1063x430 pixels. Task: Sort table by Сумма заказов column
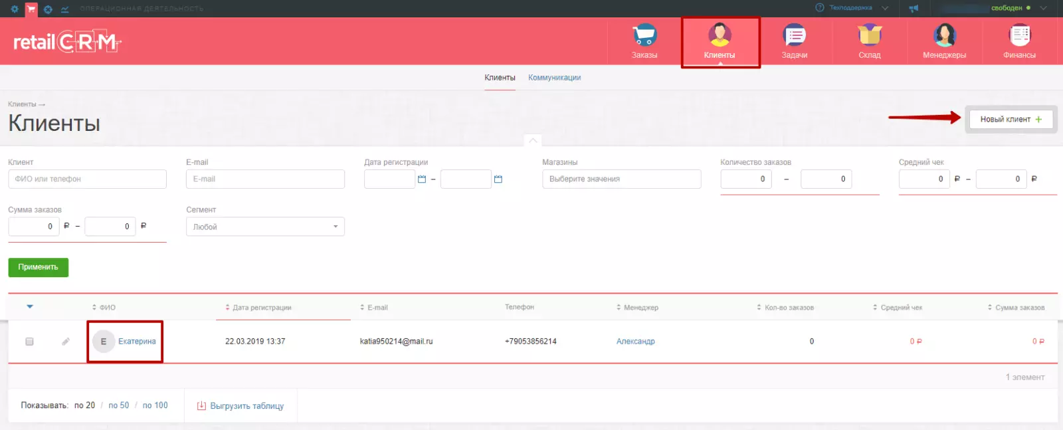click(x=1016, y=308)
